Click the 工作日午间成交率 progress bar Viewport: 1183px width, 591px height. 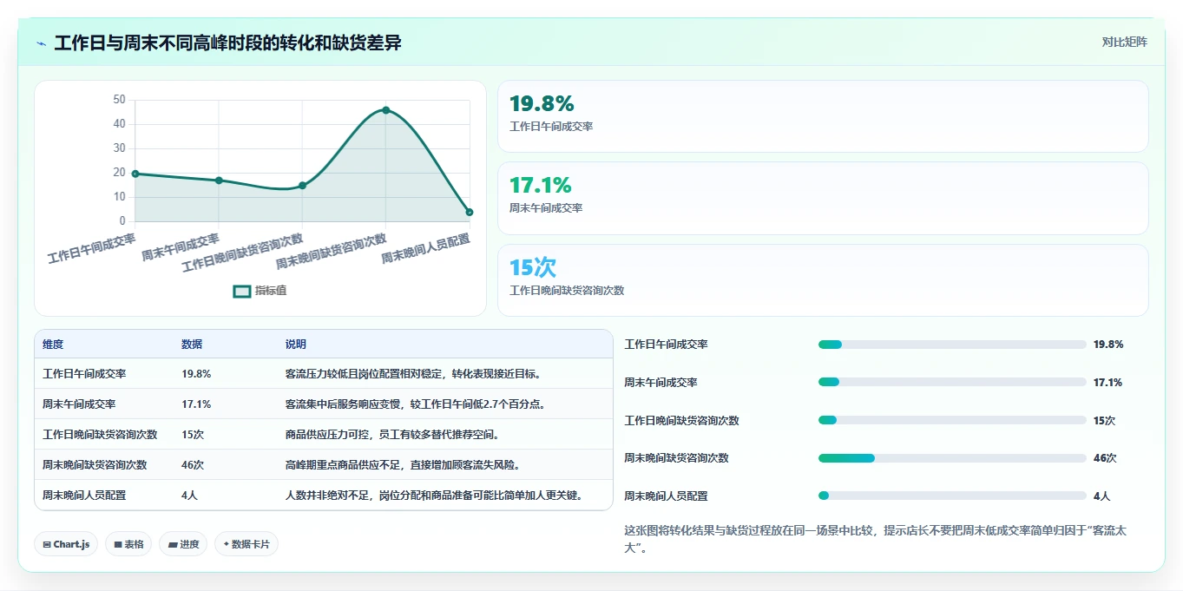pyautogui.click(x=952, y=345)
